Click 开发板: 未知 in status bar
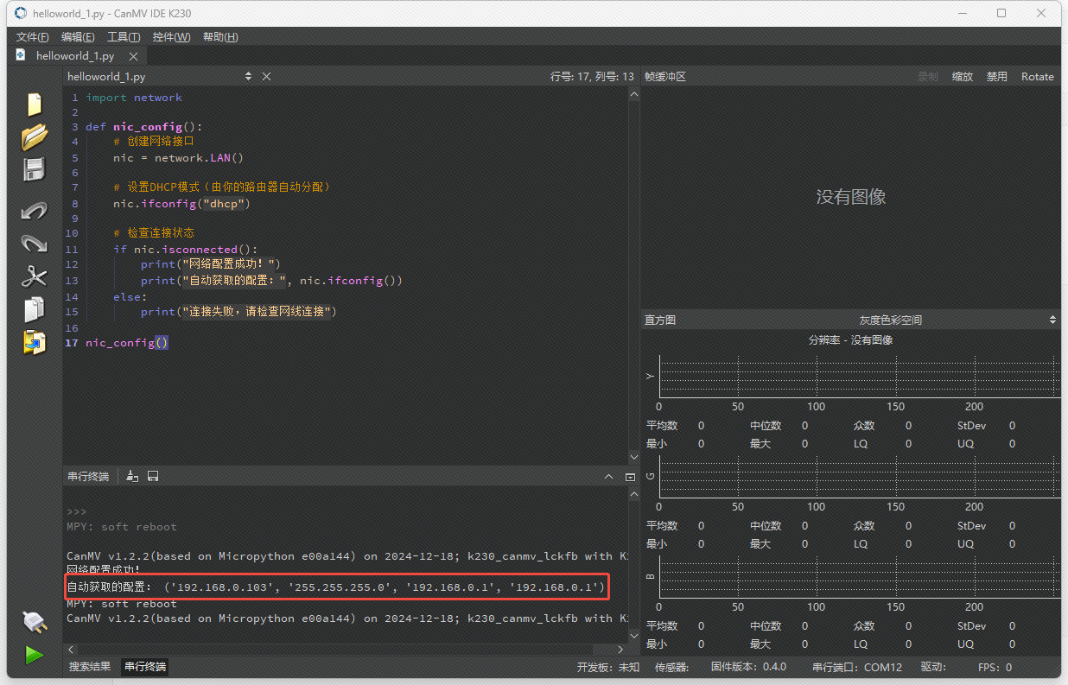 pos(608,667)
